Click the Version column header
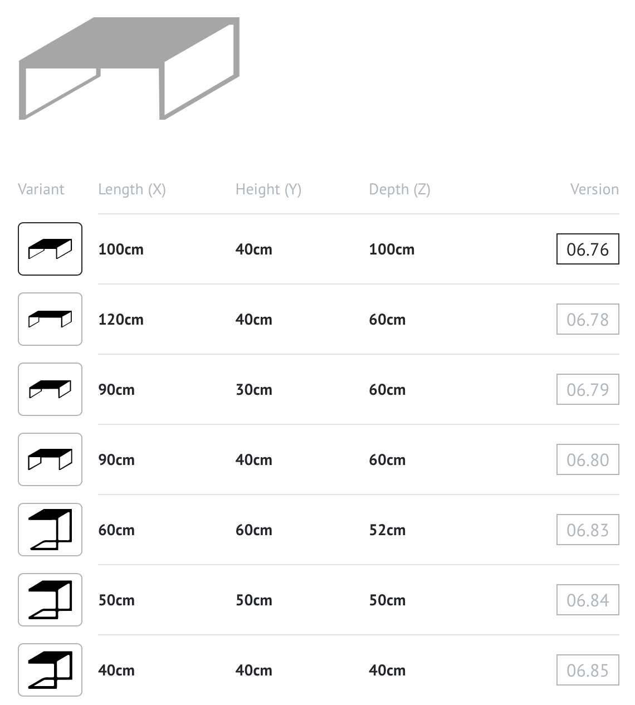This screenshot has width=635, height=705. pos(594,189)
